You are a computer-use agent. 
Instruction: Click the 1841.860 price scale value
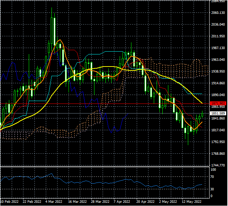pos(218,118)
